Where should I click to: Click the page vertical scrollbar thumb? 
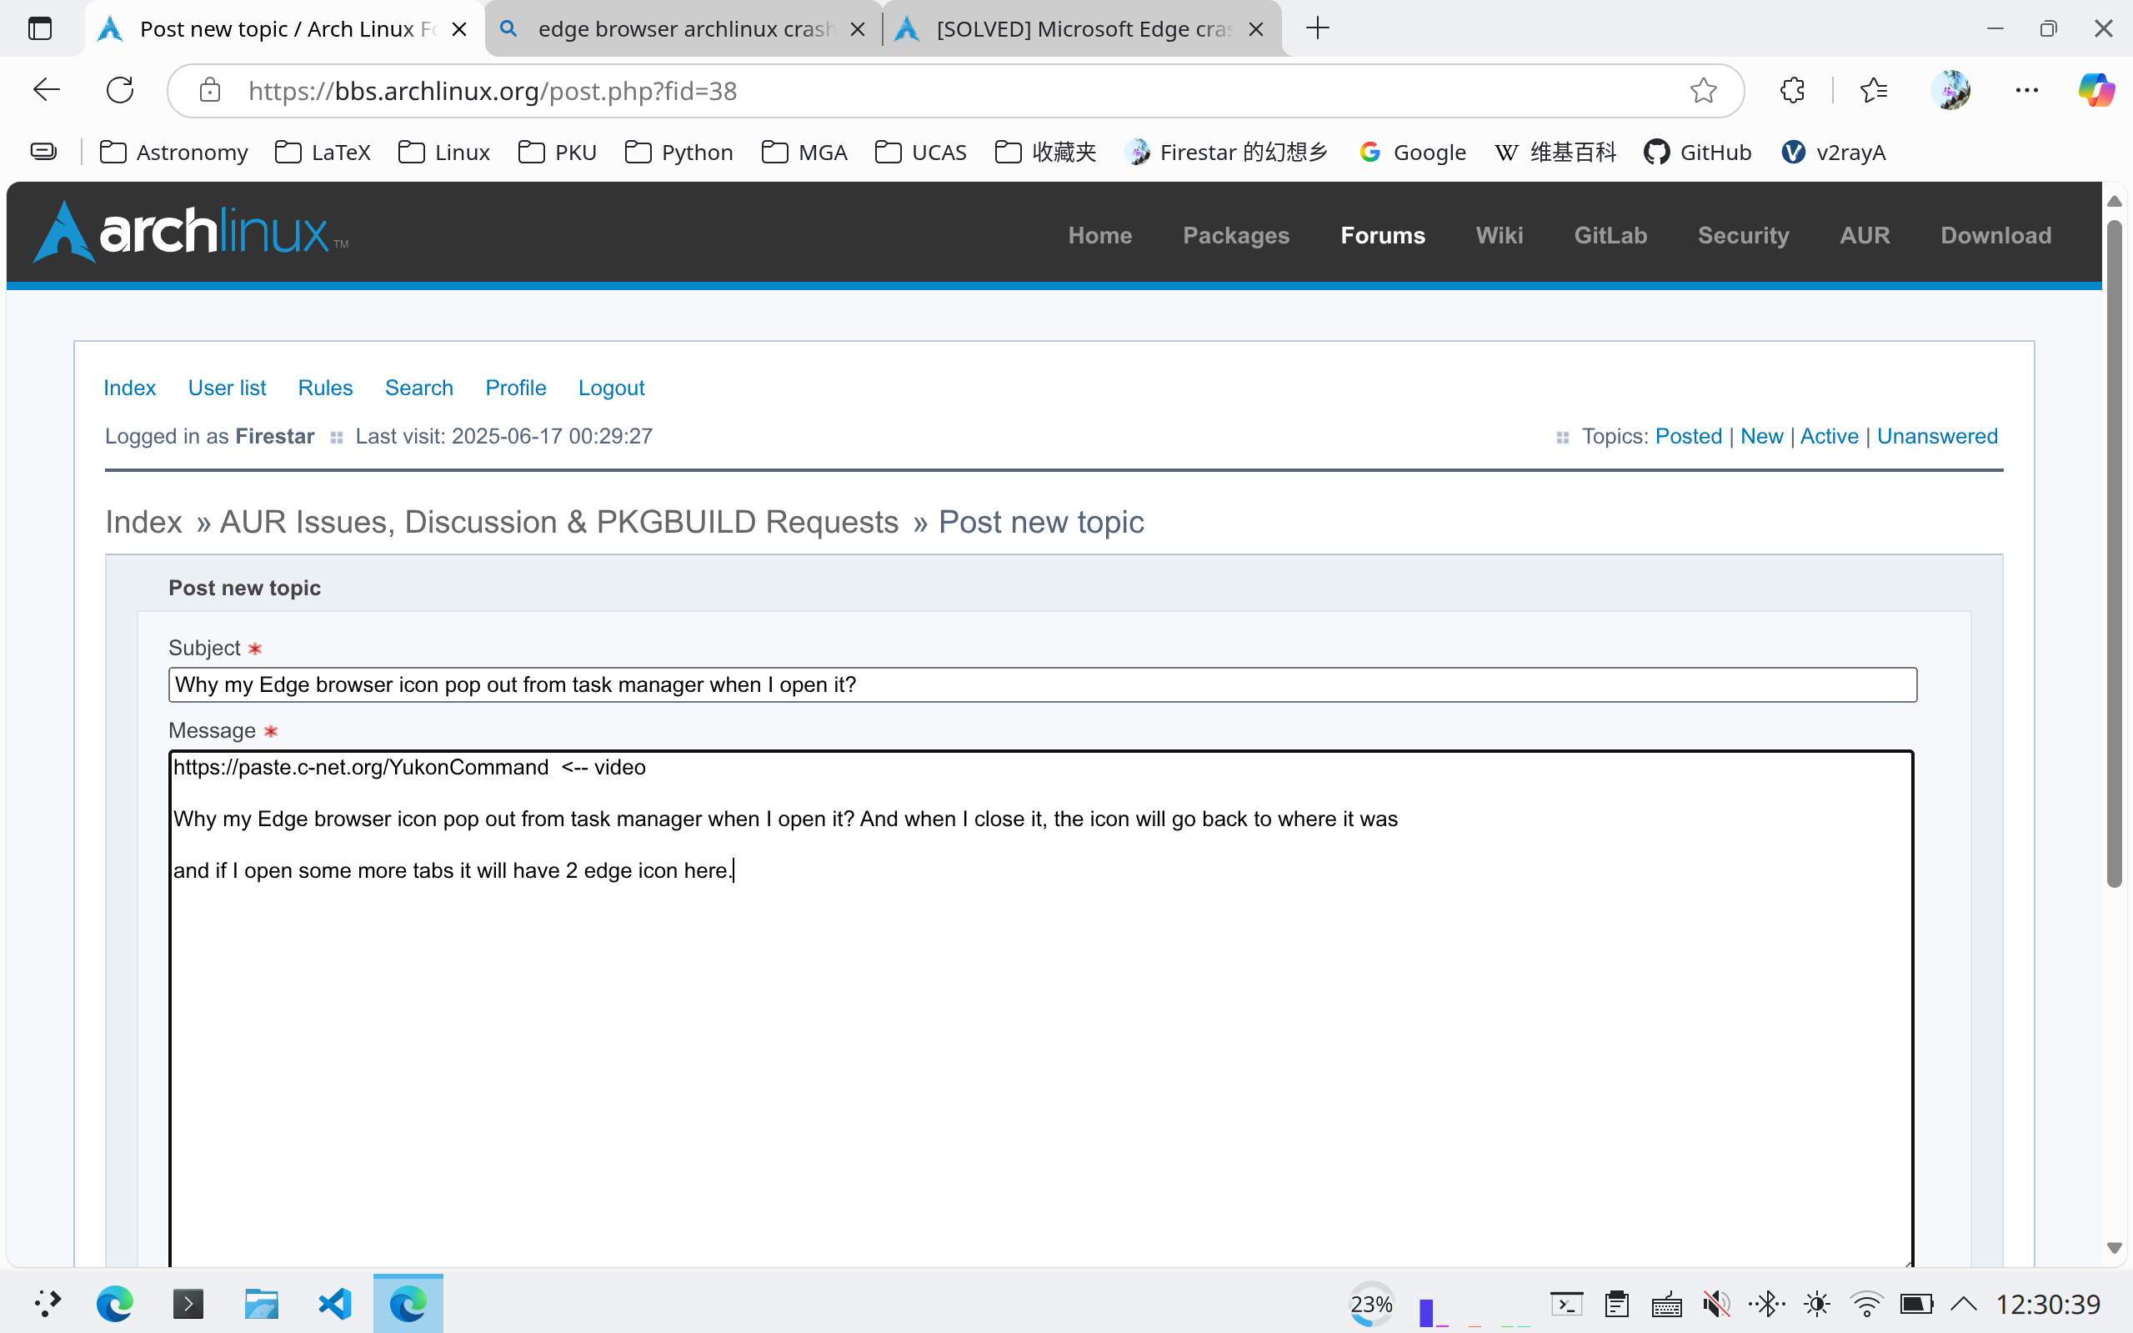pyautogui.click(x=2114, y=555)
